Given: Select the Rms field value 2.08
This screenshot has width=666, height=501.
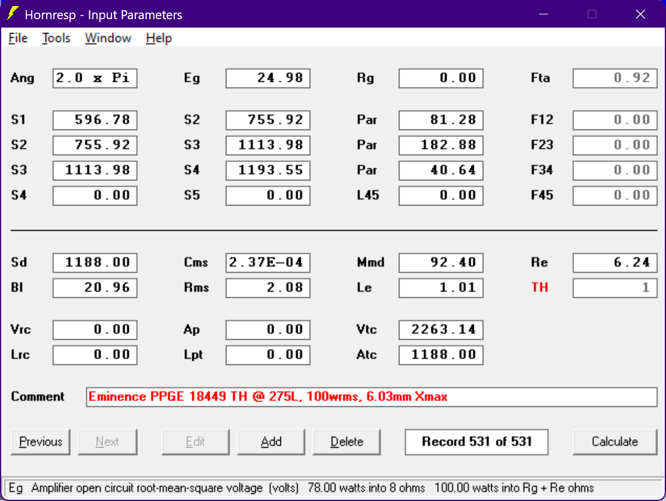Looking at the screenshot, I should [x=268, y=288].
